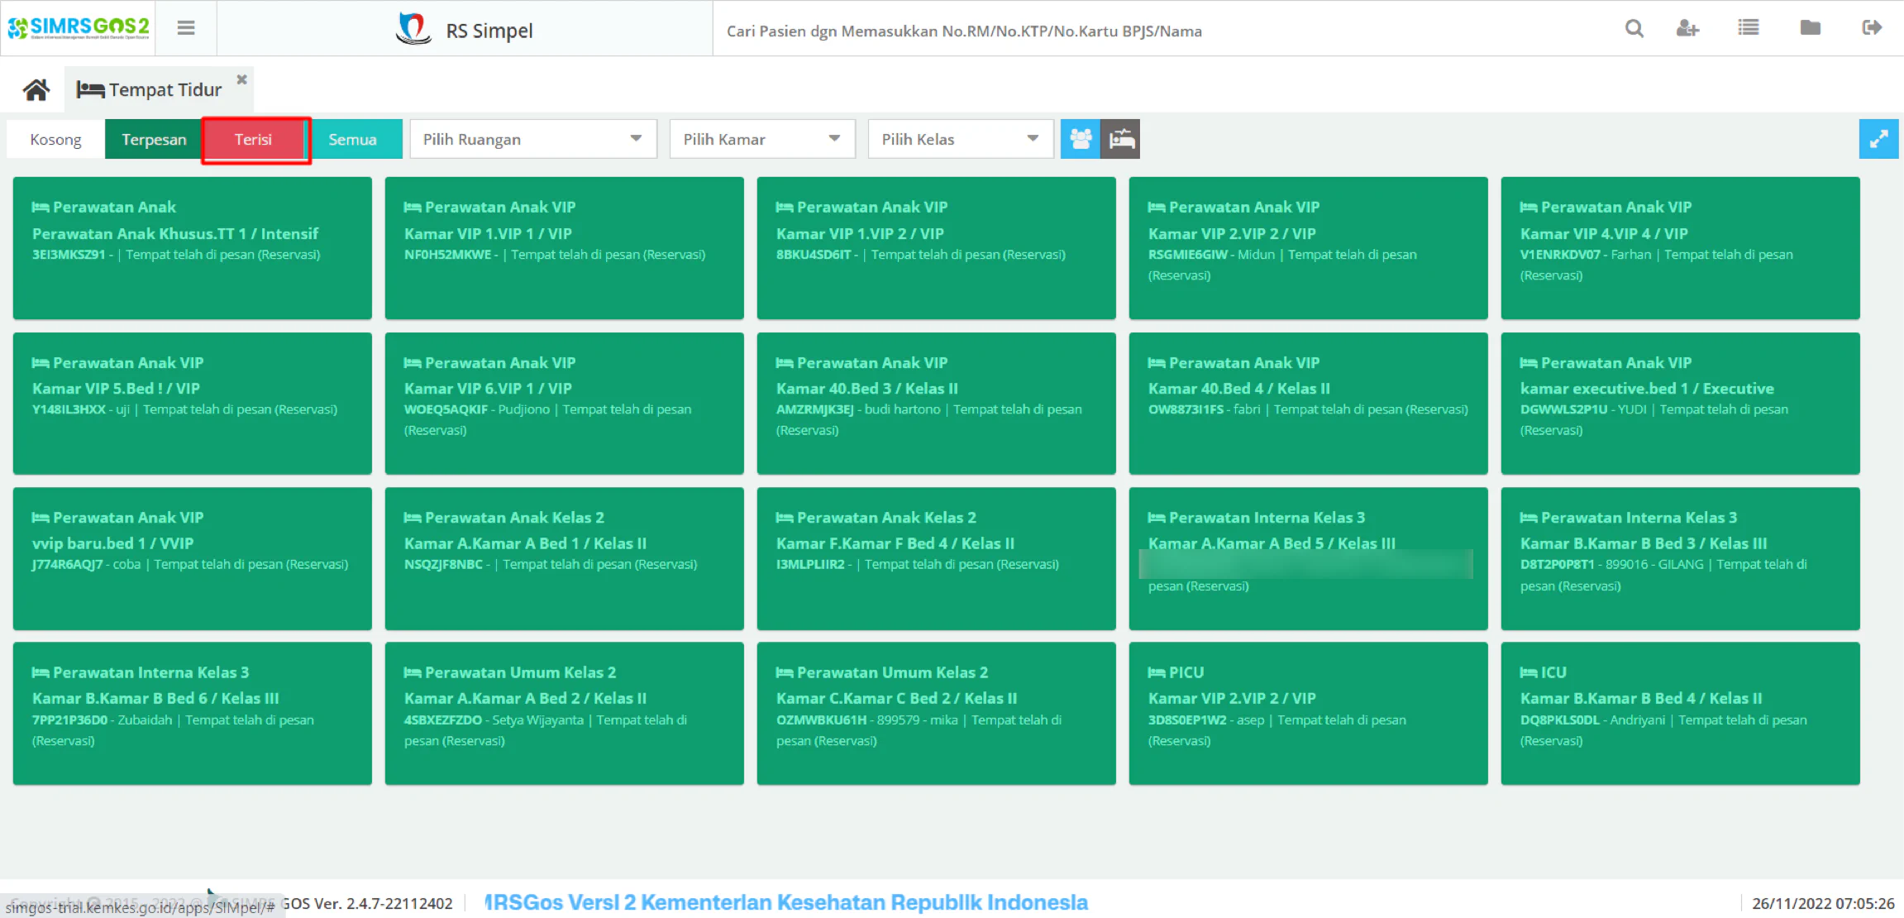Image resolution: width=1904 pixels, height=918 pixels.
Task: Expand view with the fullscreen arrows
Action: (x=1878, y=139)
